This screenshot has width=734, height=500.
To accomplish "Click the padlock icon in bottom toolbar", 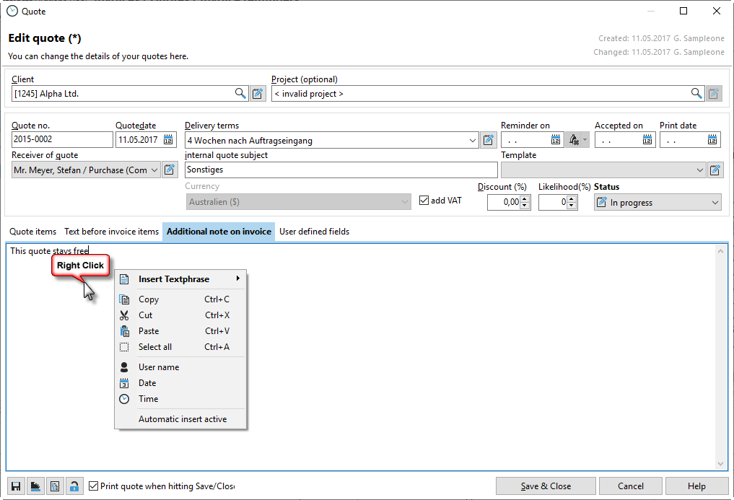I will click(x=74, y=486).
